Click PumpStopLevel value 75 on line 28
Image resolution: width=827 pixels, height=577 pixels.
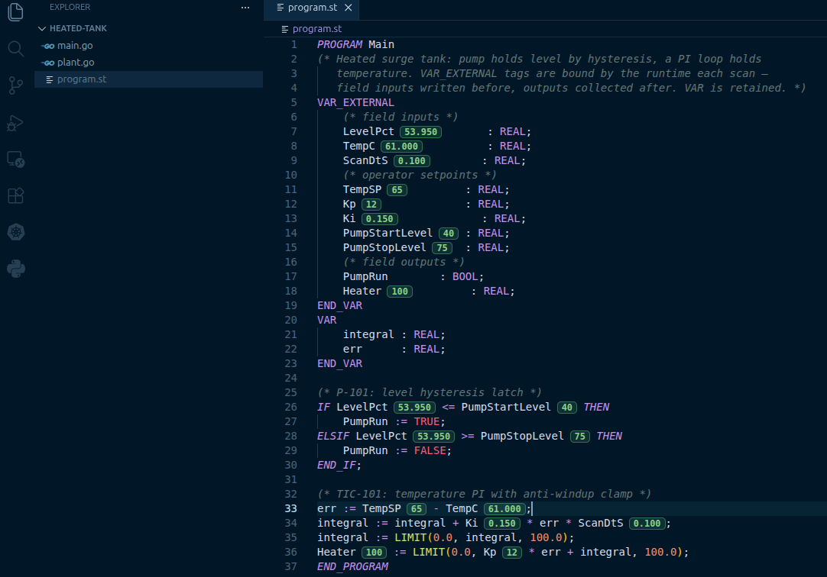click(x=579, y=437)
